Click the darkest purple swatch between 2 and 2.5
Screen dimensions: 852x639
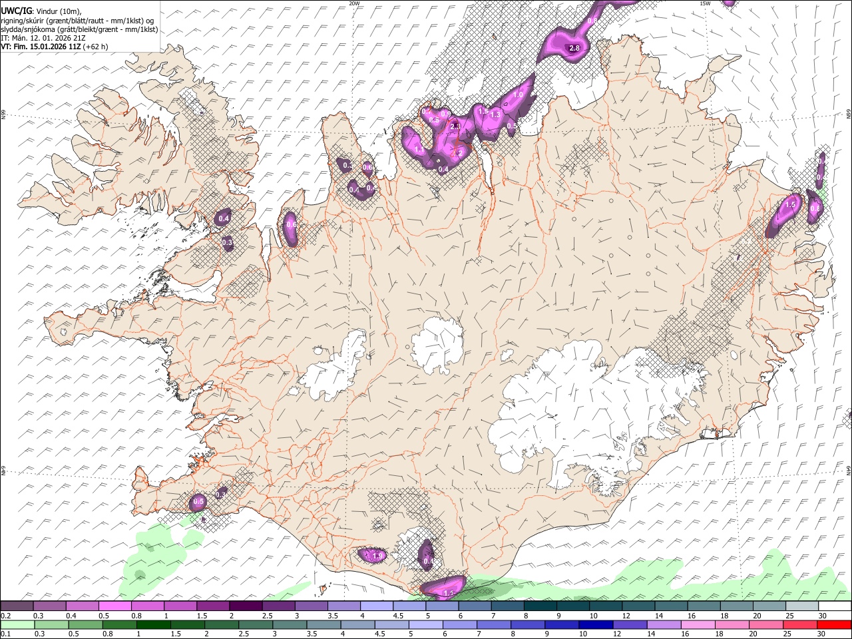click(245, 606)
